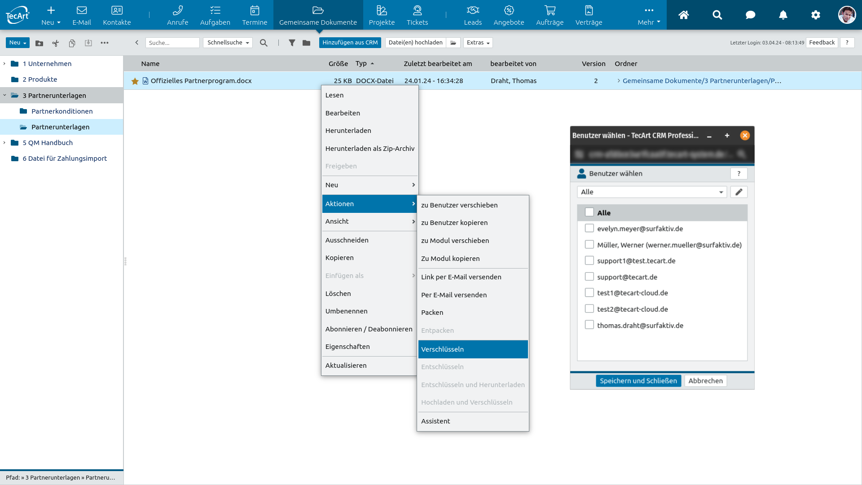This screenshot has height=485, width=862.
Task: Toggle favorite star for Offizielles Partnerprogram.docx
Action: coord(135,81)
